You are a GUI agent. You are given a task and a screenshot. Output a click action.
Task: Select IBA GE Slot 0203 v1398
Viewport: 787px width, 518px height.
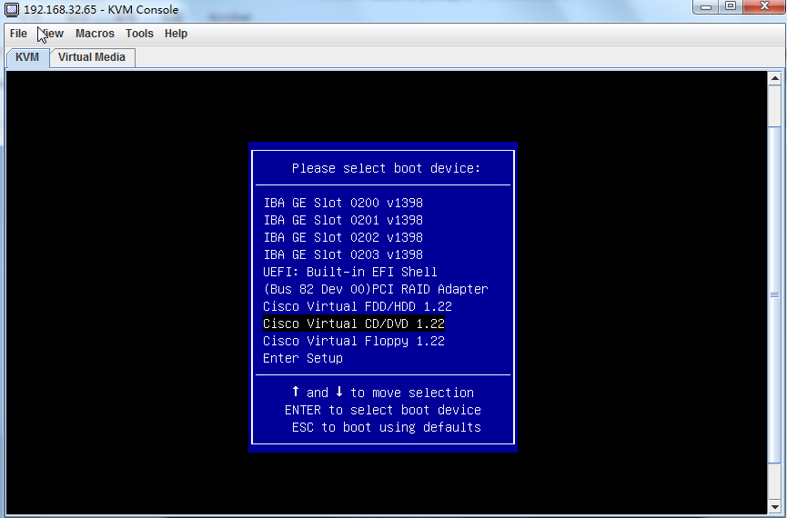pyautogui.click(x=343, y=254)
